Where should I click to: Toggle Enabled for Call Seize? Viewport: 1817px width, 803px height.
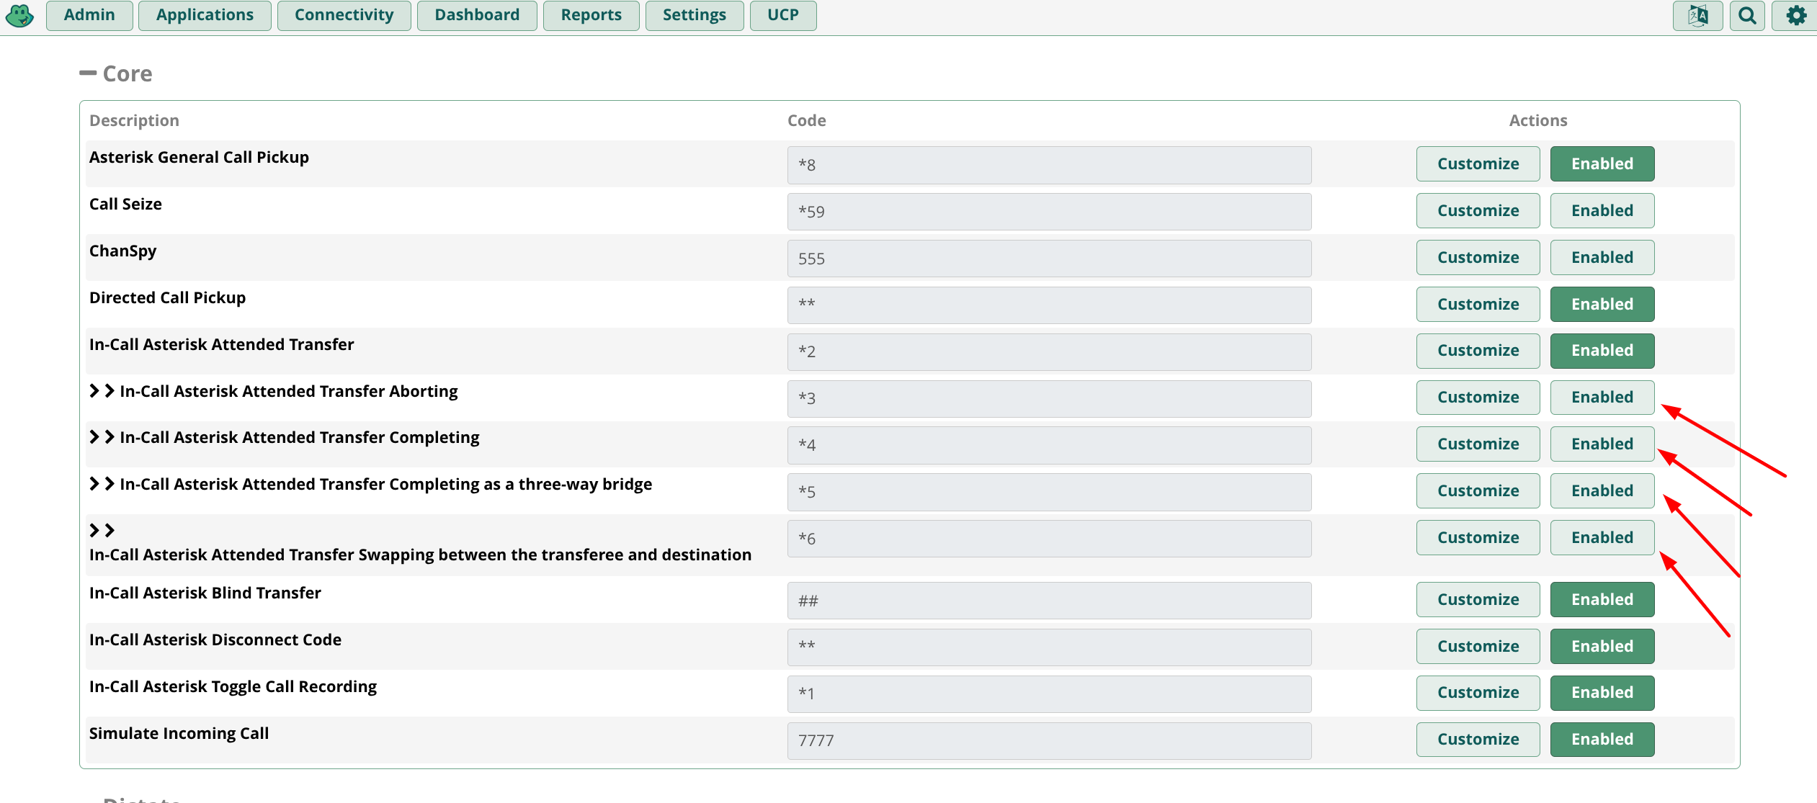coord(1602,211)
